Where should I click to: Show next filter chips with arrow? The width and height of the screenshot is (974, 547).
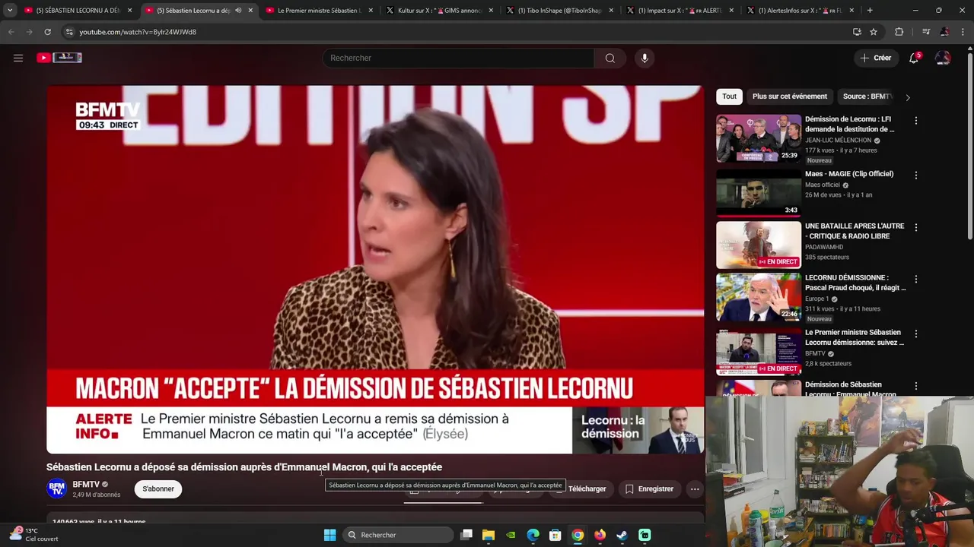click(x=907, y=97)
